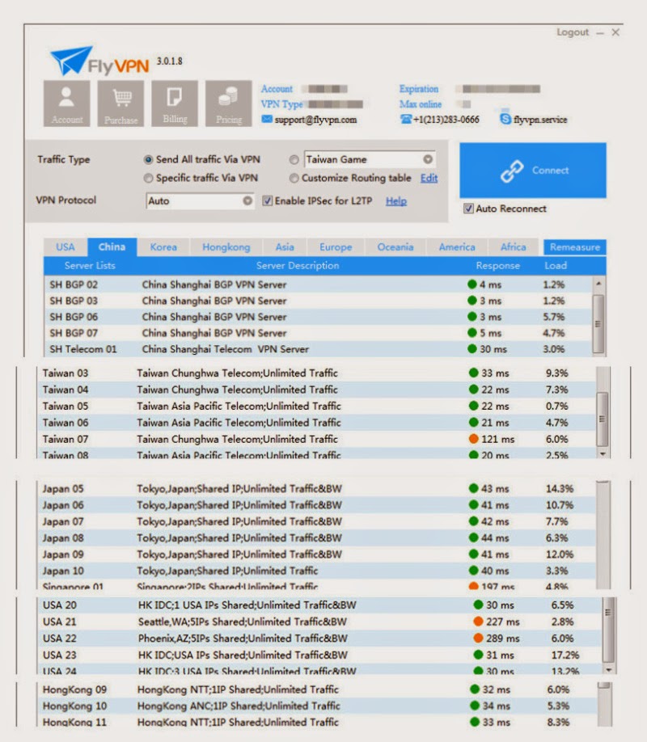Click the Logout link
647x742 pixels.
point(573,32)
